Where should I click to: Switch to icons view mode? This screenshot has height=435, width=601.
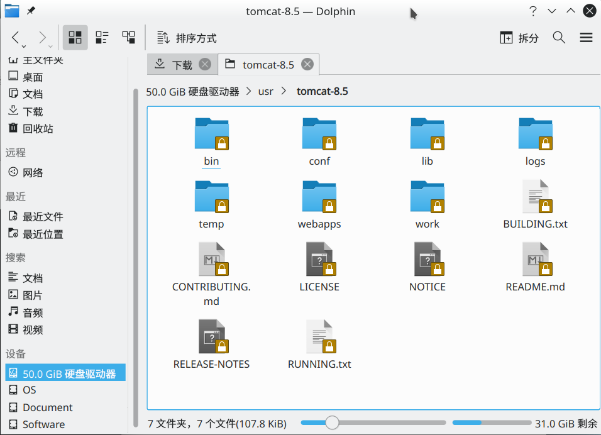[75, 38]
